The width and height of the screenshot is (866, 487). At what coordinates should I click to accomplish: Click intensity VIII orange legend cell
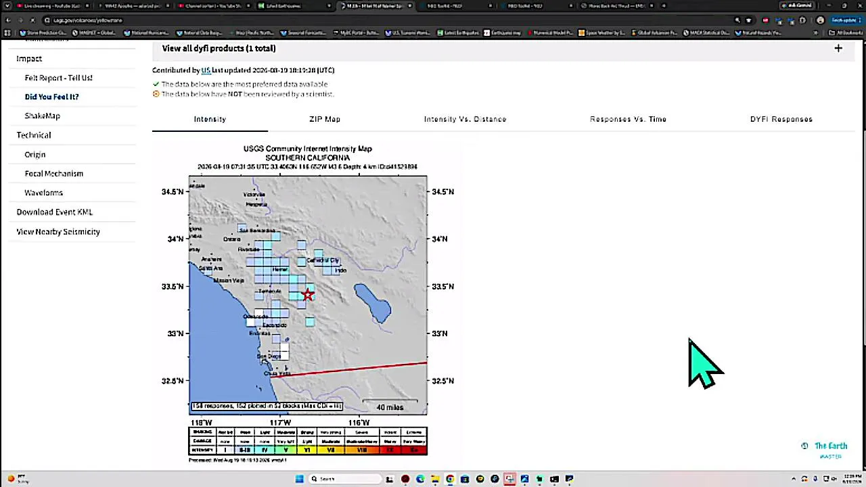[x=361, y=450]
